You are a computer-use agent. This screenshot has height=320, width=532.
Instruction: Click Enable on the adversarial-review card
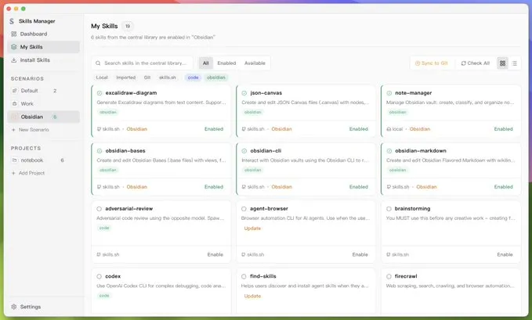pyautogui.click(x=215, y=254)
